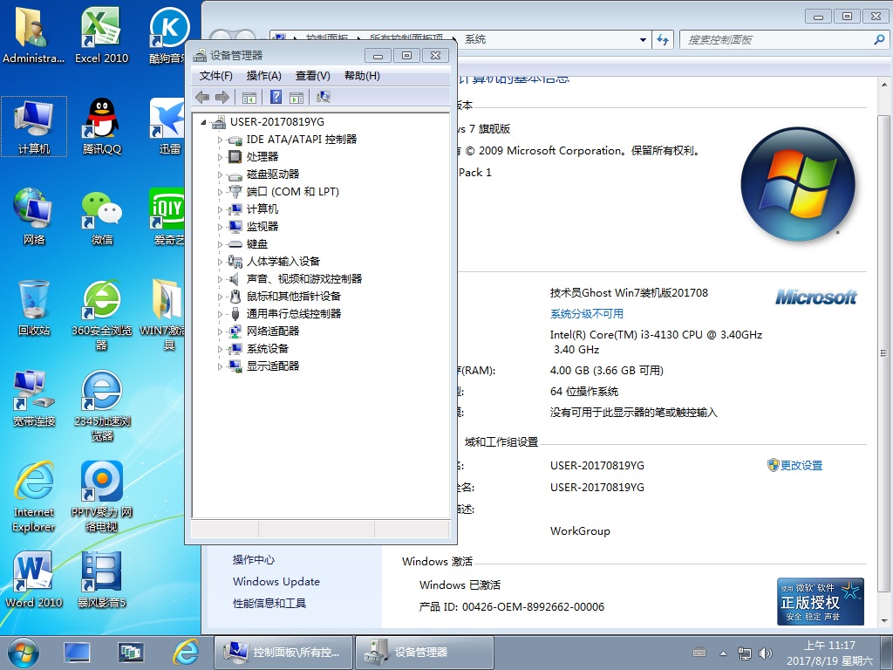Click the scan for hardware changes icon
Screen dimensions: 893x670
pos(324,98)
